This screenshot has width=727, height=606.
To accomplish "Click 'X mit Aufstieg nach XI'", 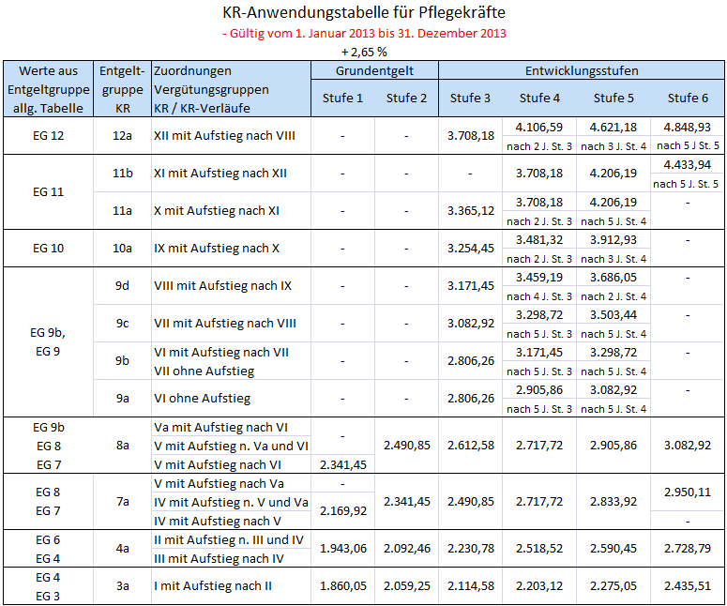I will pos(217,211).
